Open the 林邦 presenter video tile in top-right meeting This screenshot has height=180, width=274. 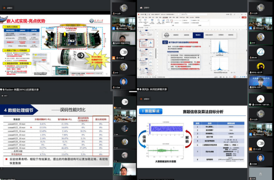tap(260, 82)
